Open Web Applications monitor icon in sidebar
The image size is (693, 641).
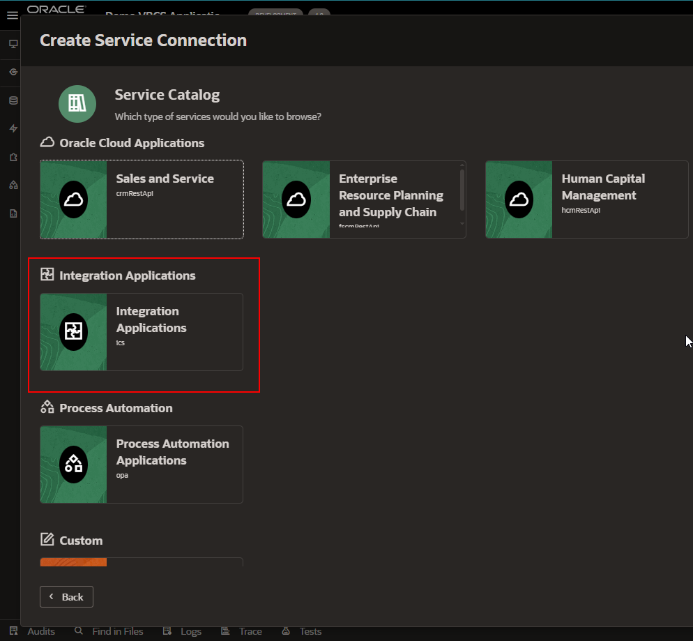pyautogui.click(x=13, y=44)
